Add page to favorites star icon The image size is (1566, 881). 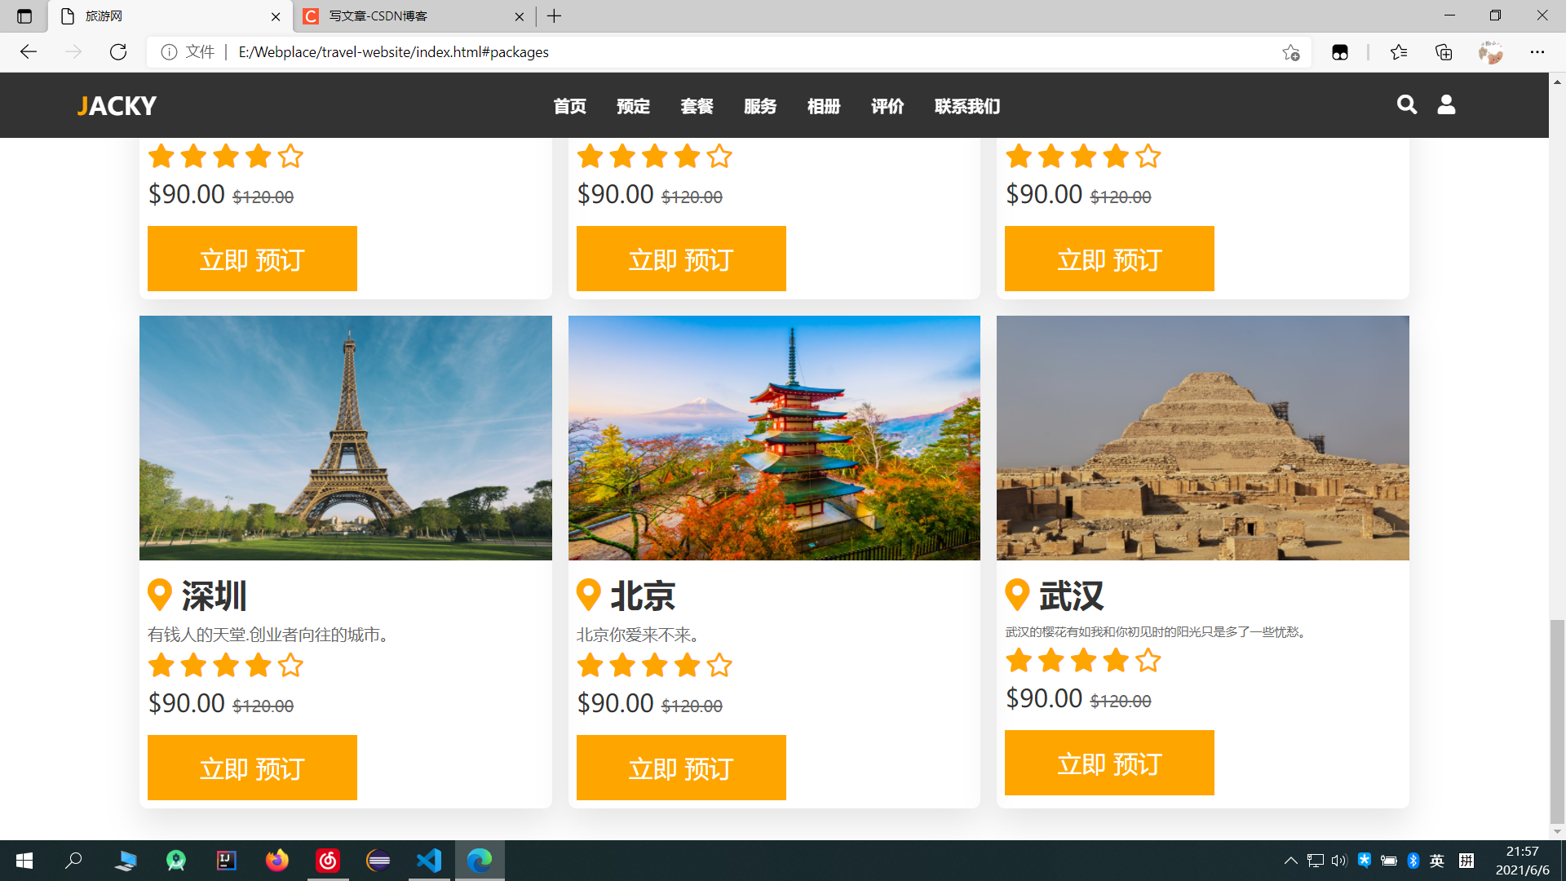pos(1290,52)
